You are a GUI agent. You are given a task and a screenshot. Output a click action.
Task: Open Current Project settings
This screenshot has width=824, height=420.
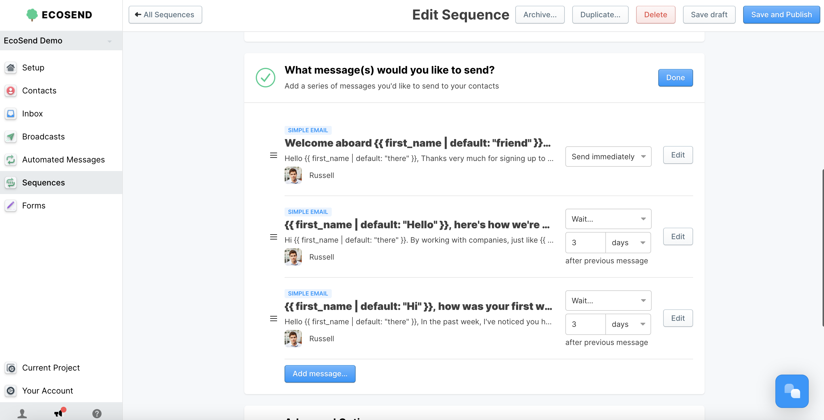(61, 368)
